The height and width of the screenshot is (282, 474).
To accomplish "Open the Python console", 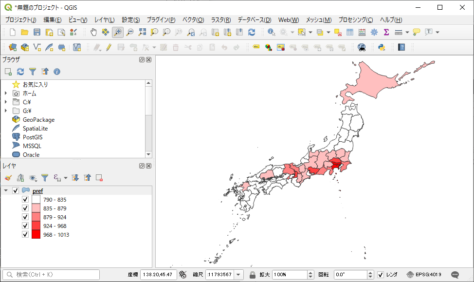I will point(382,47).
